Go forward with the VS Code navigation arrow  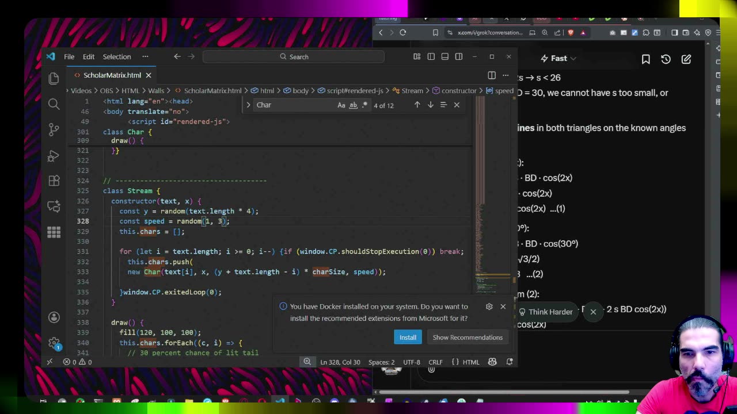(191, 56)
